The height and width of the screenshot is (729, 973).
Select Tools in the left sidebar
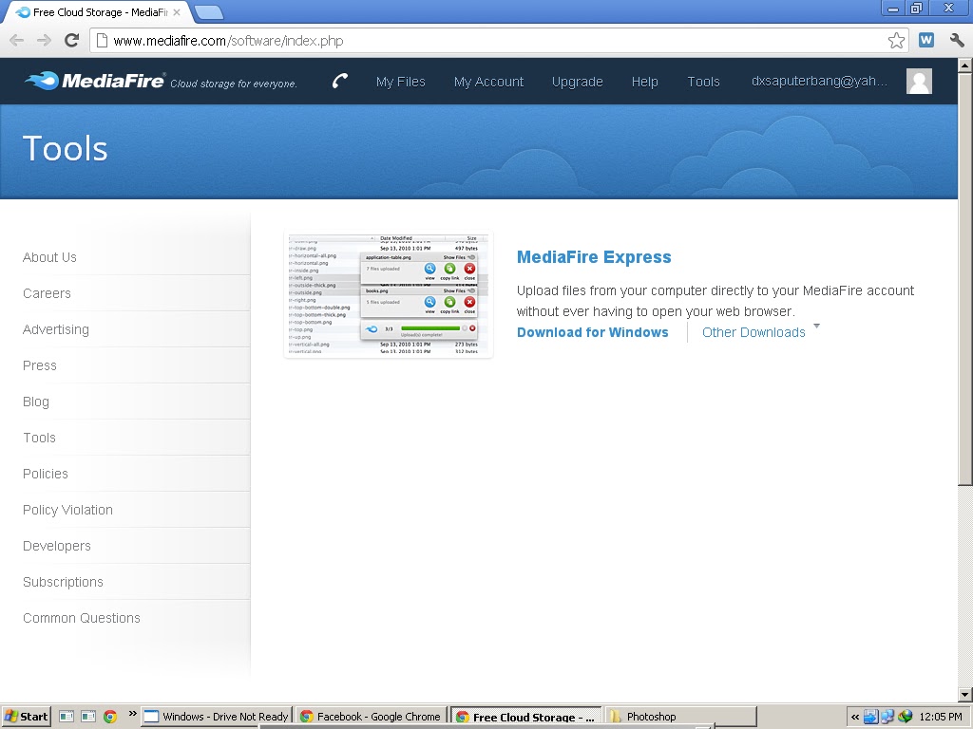click(39, 438)
